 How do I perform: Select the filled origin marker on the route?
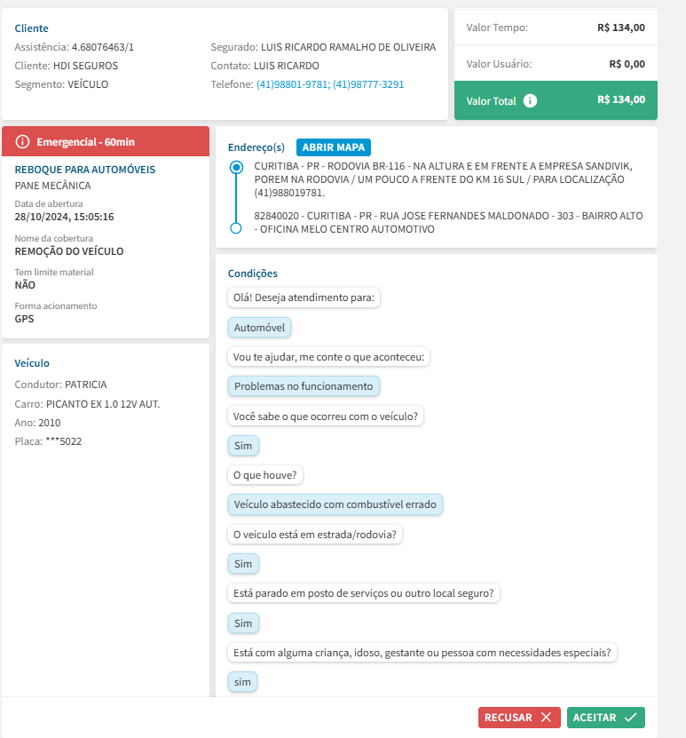236,167
